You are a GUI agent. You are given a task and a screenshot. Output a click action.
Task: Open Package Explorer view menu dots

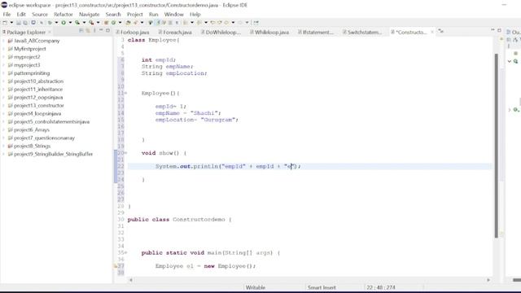(94, 31)
